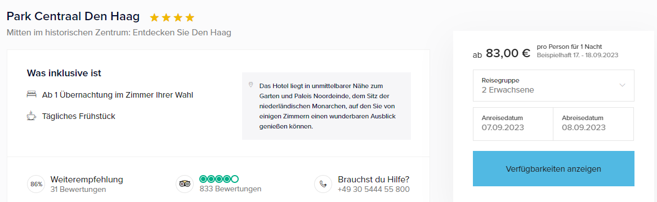
Task: Click the 86% recommendation badge
Action: point(37,184)
